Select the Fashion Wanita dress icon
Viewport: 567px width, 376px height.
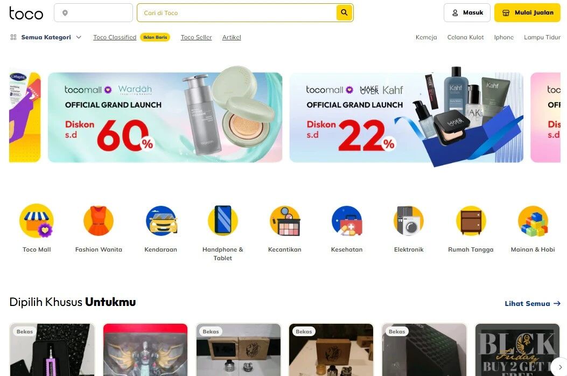click(99, 221)
